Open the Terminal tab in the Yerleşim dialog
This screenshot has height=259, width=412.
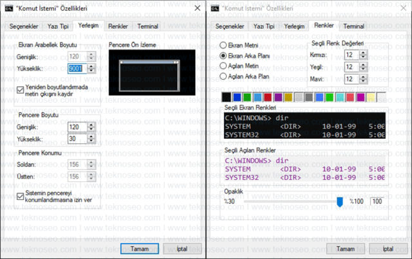(147, 26)
